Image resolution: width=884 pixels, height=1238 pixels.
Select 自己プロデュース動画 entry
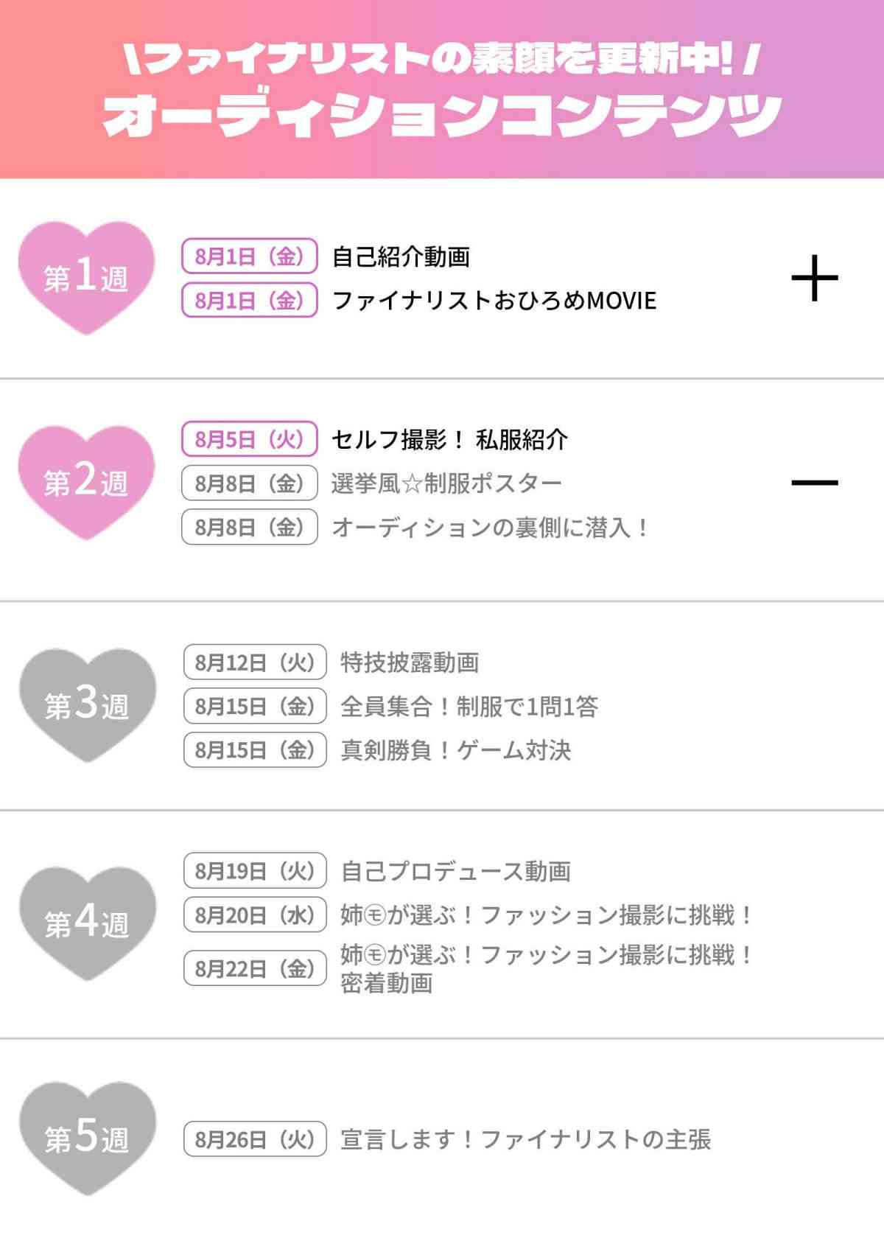(x=456, y=871)
